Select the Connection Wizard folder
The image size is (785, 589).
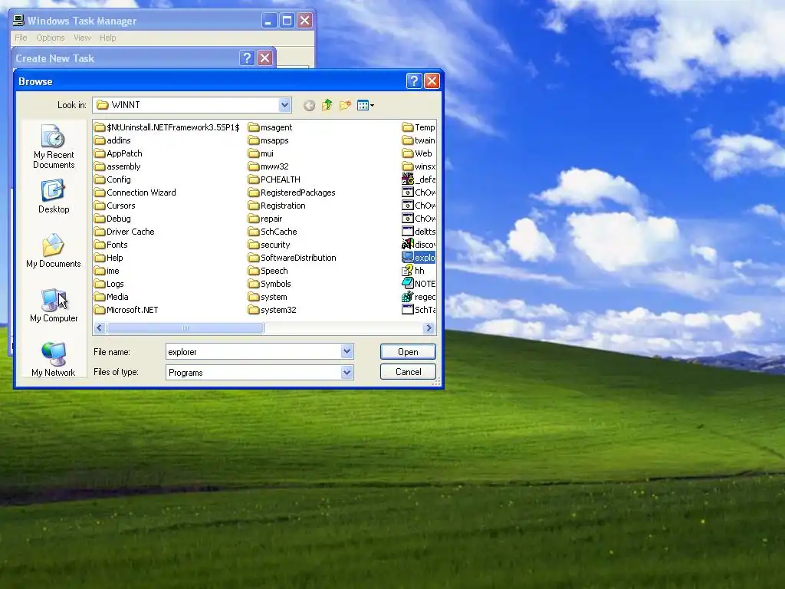tap(135, 192)
